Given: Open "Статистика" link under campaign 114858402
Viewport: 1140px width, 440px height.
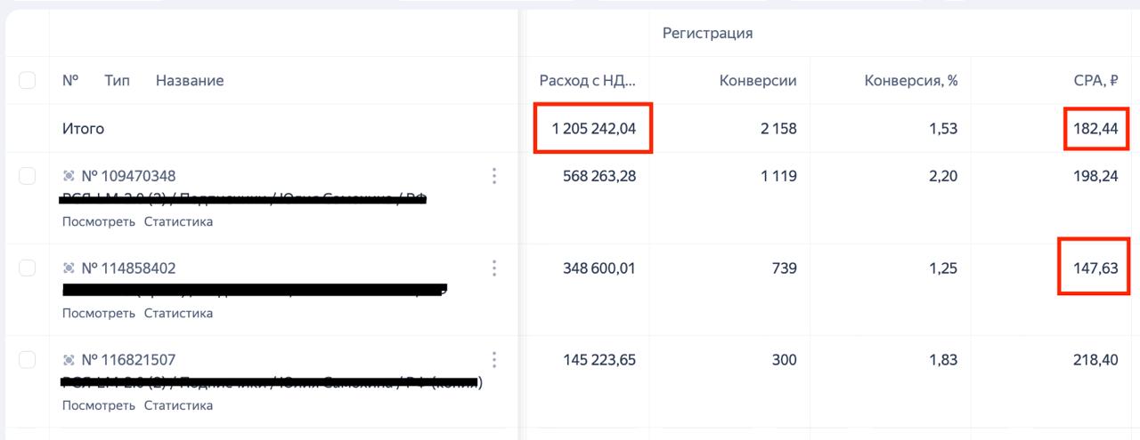Looking at the screenshot, I should point(178,314).
